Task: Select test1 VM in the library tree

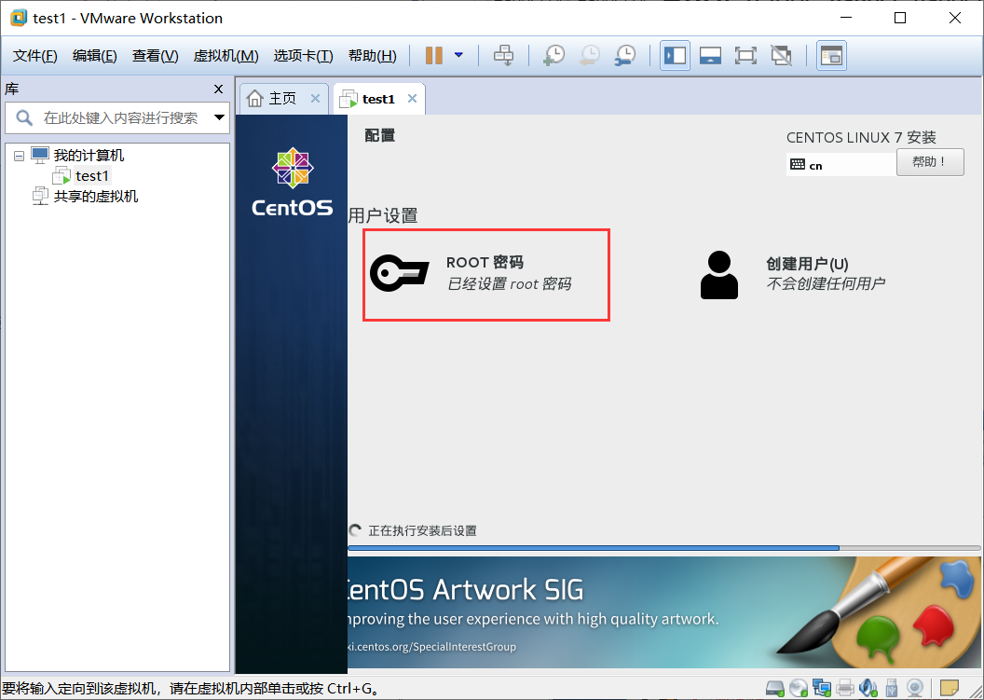Action: click(91, 176)
